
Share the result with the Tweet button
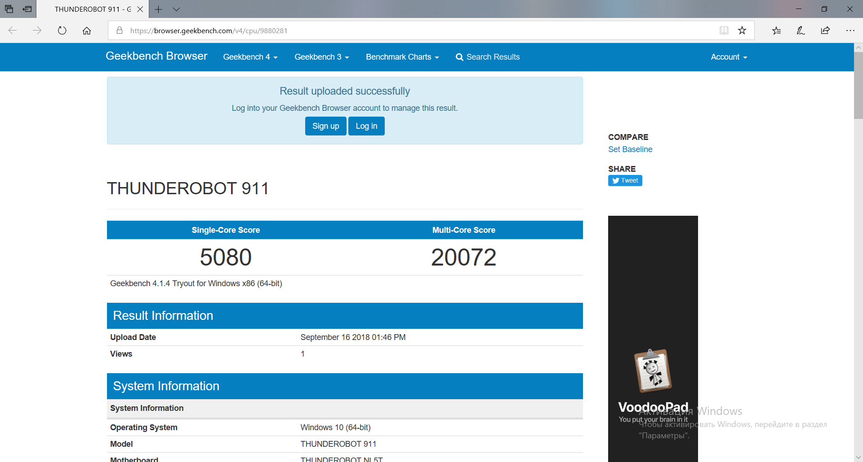coord(625,180)
